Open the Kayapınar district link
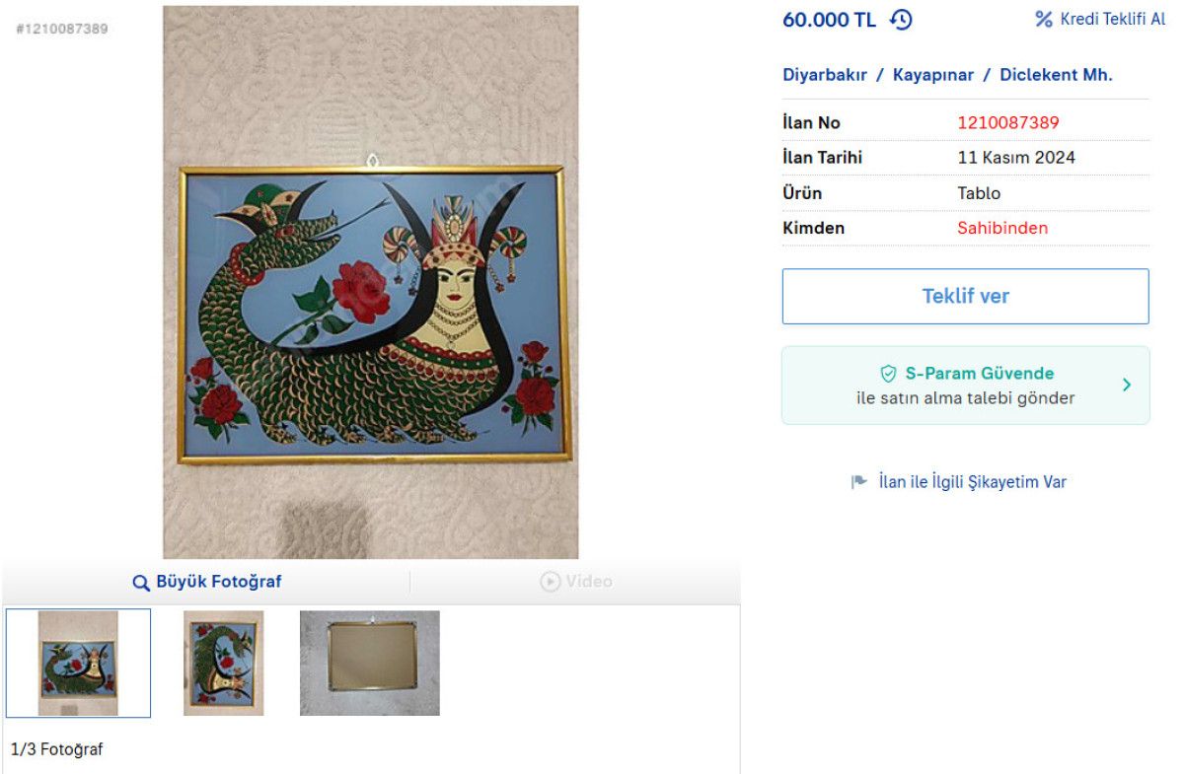Screen dimensions: 1184x774 click(x=933, y=75)
